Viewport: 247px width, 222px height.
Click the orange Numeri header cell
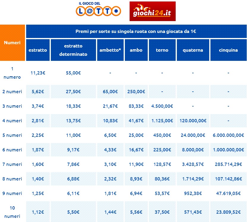tap(12, 43)
